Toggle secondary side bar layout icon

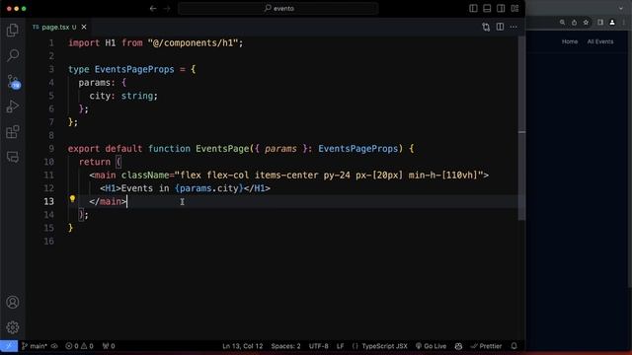501,9
